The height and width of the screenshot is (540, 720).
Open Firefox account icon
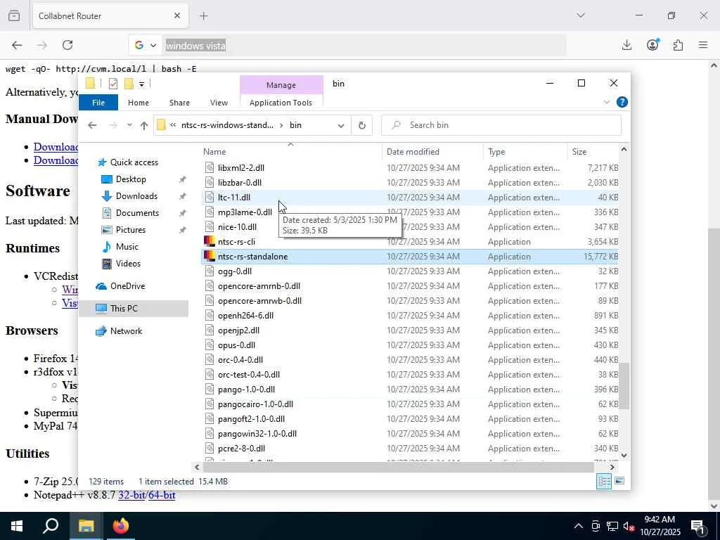(x=652, y=45)
